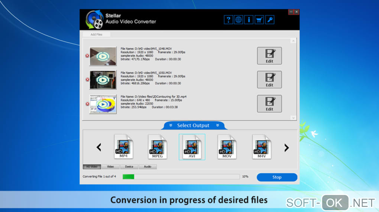The image size is (379, 212).
Task: Switch to HD Video tab
Action: 92,166
